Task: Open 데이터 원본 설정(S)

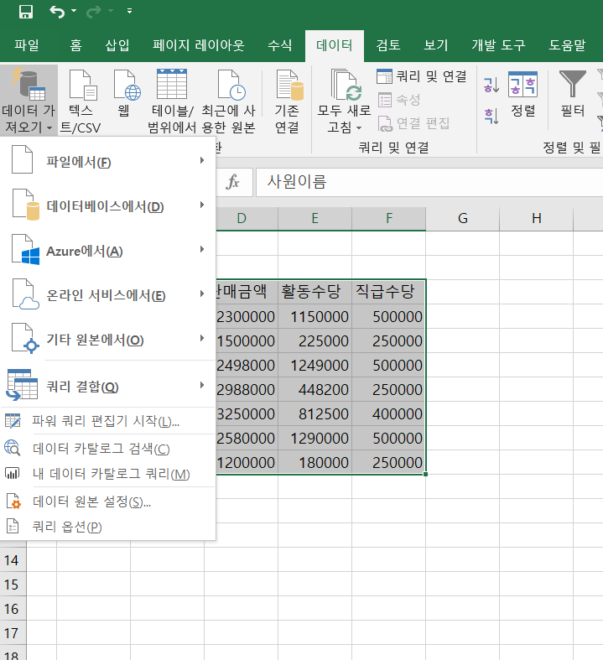Action: 107,501
